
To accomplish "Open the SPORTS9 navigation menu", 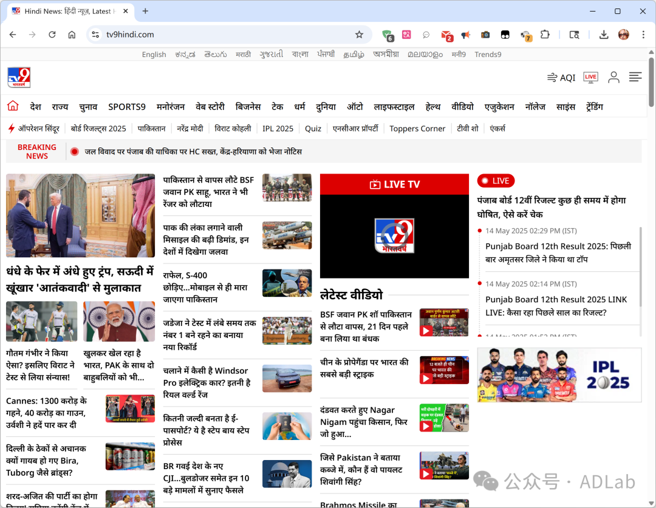I will click(127, 107).
